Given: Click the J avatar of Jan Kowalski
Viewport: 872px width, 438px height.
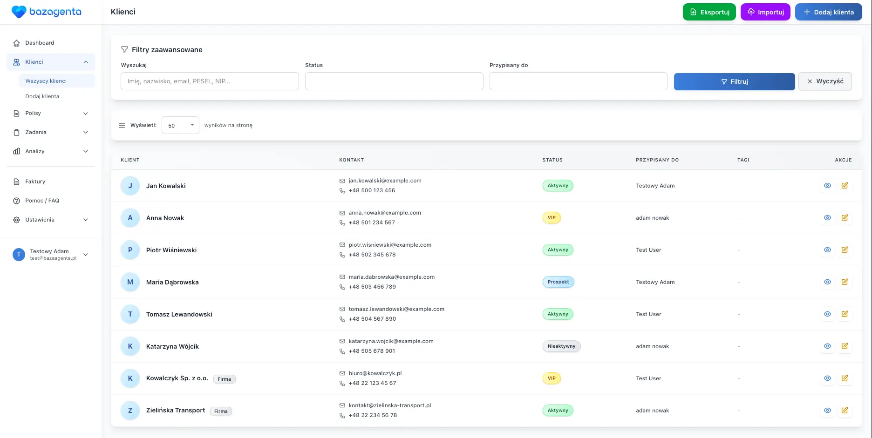Looking at the screenshot, I should [130, 186].
